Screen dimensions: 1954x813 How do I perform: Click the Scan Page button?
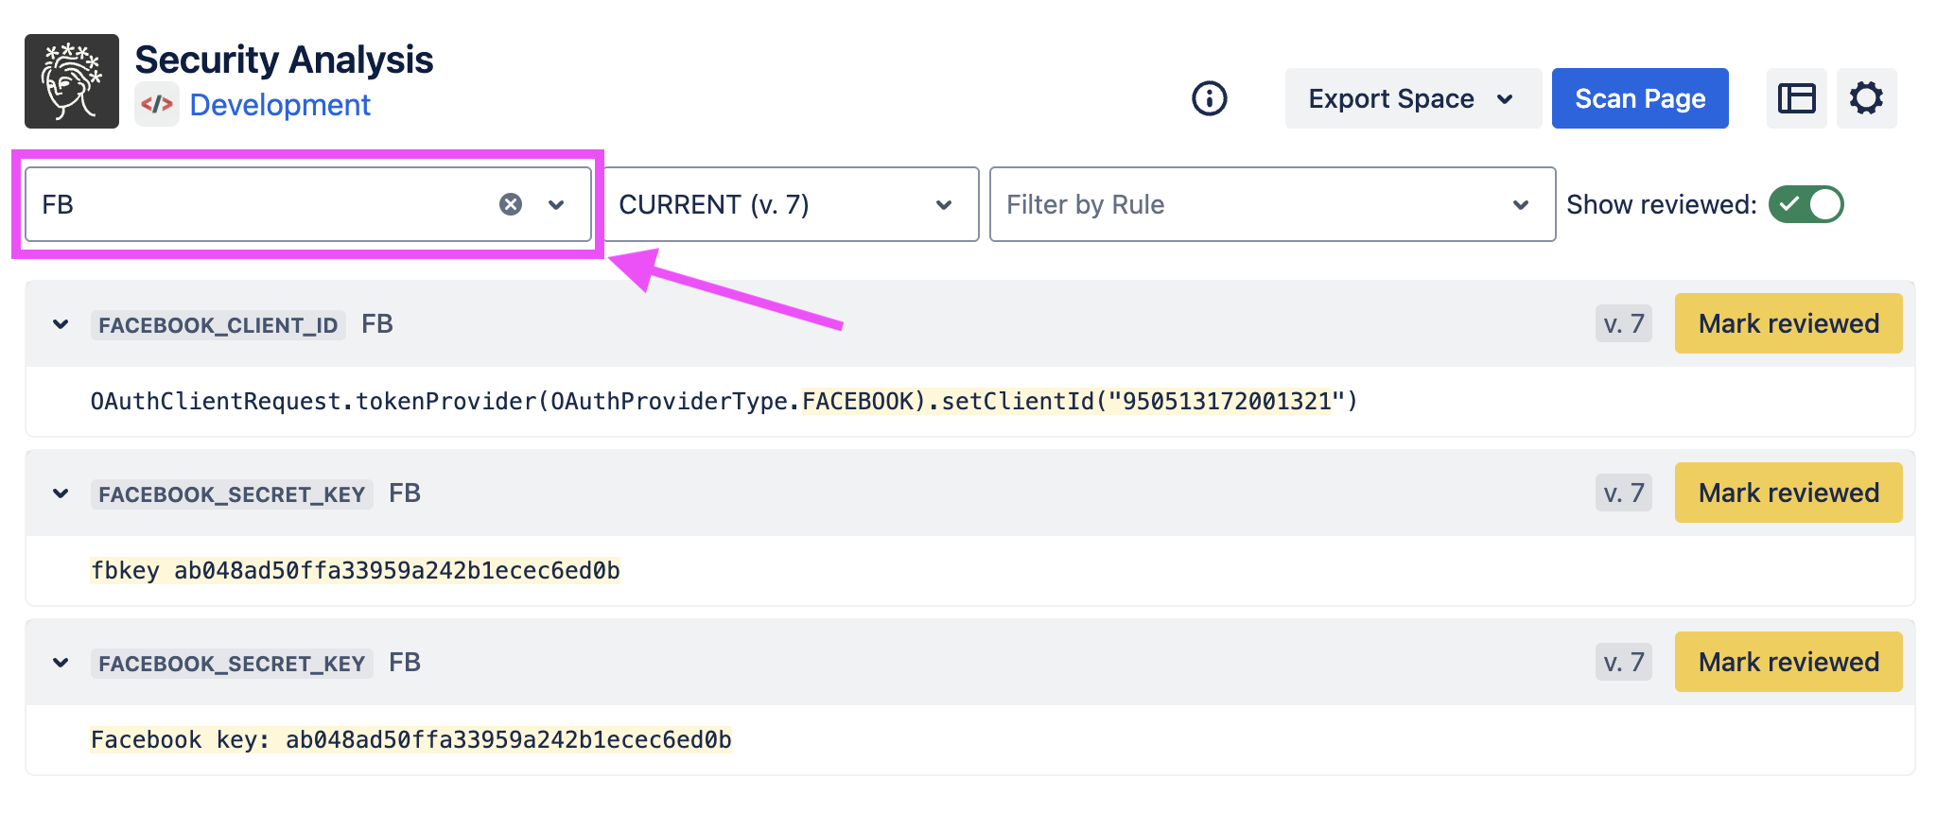(1640, 98)
